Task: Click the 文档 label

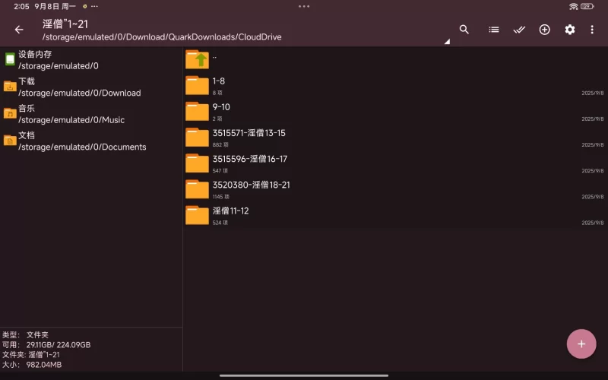Action: (27, 135)
